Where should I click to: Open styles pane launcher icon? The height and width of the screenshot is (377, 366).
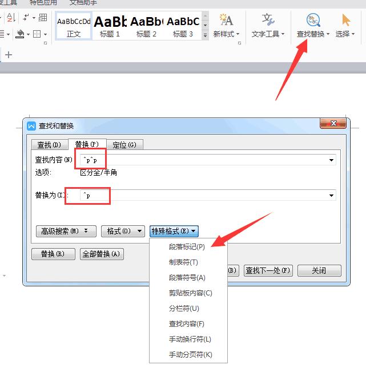click(239, 43)
